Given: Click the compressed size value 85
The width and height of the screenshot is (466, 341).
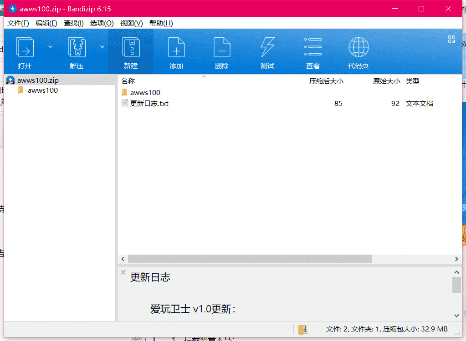Looking at the screenshot, I should click(x=338, y=104).
